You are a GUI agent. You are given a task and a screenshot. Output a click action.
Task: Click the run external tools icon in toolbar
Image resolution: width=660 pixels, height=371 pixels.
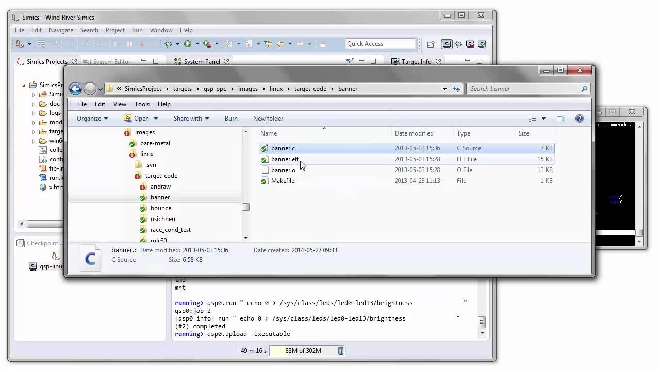pos(207,44)
